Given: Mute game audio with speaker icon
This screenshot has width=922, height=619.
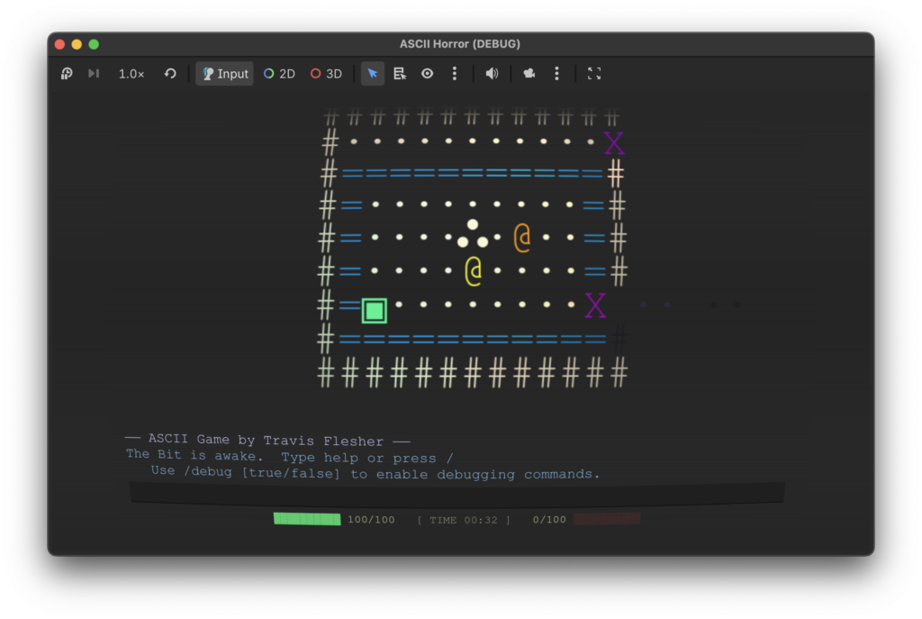Looking at the screenshot, I should coord(492,74).
